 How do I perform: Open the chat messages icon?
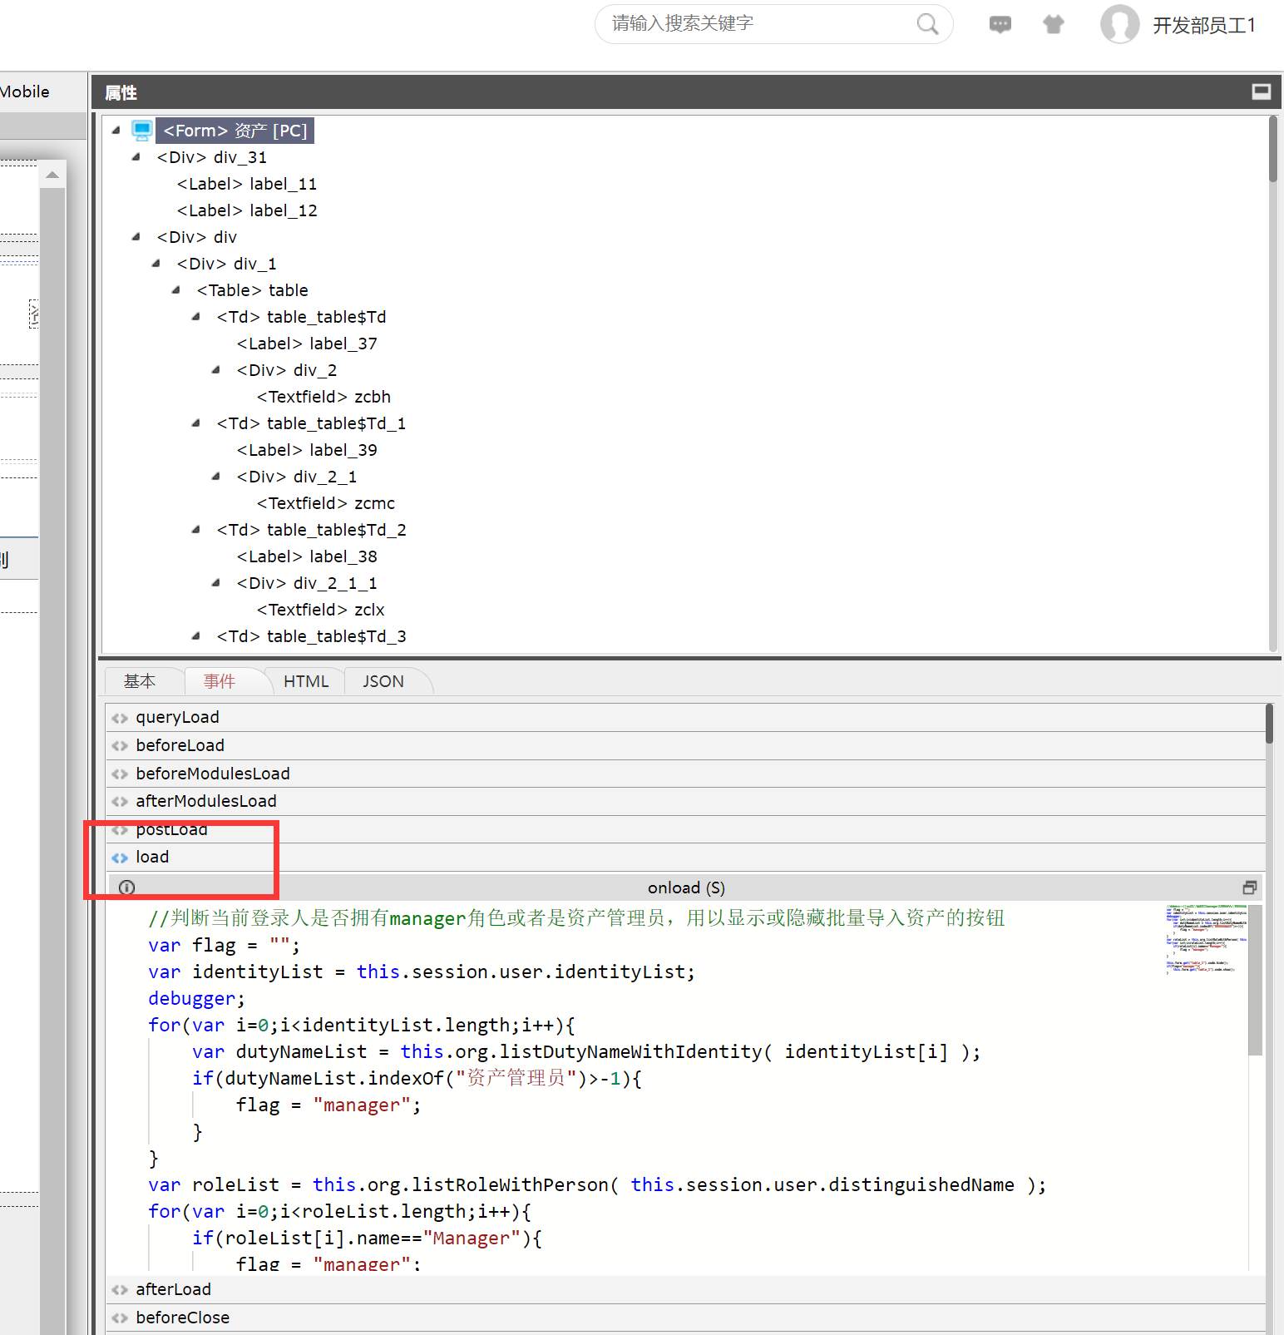point(1000,24)
